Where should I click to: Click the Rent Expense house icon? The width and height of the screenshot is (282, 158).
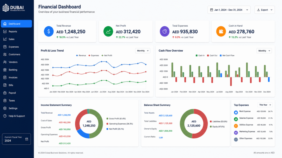(236, 112)
